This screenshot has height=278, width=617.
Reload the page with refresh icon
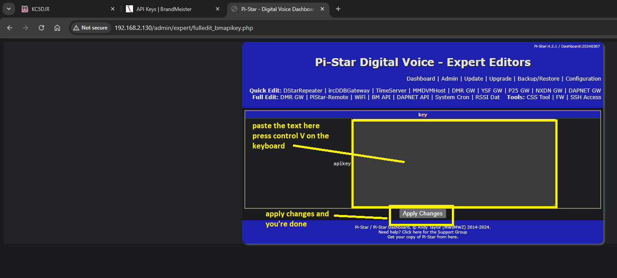pos(41,28)
